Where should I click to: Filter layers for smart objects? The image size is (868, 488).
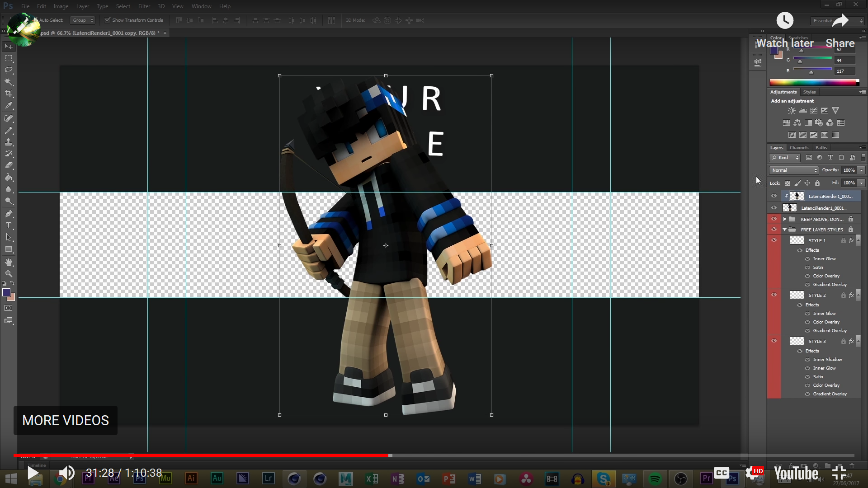[852, 158]
